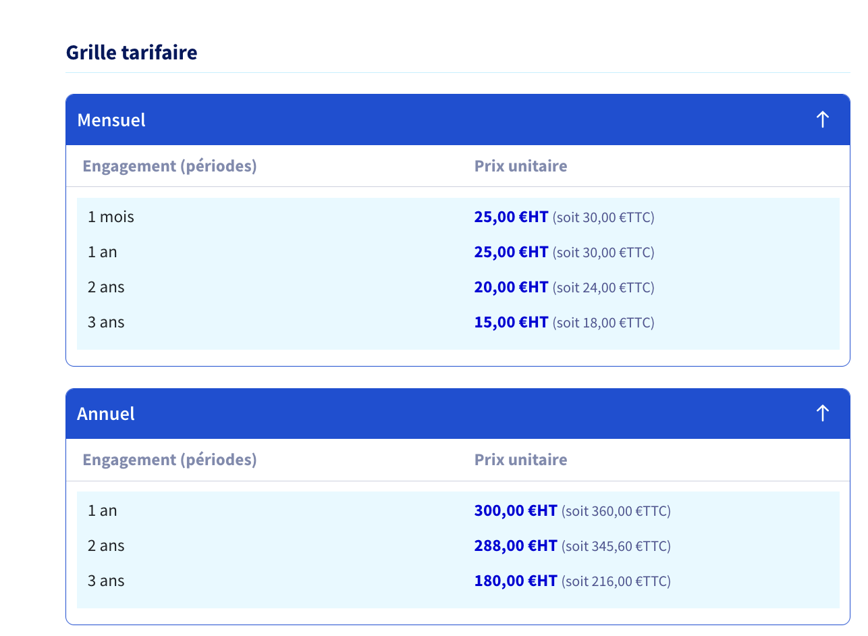This screenshot has width=868, height=636.
Task: Select the annual 1 an engagement label
Action: point(103,511)
